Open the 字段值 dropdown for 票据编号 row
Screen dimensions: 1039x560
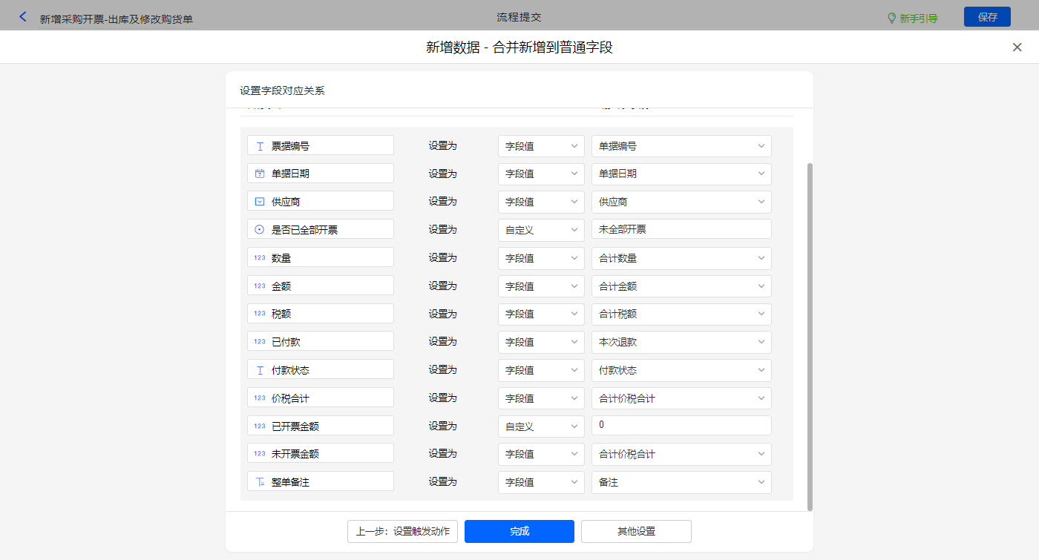[x=540, y=146]
